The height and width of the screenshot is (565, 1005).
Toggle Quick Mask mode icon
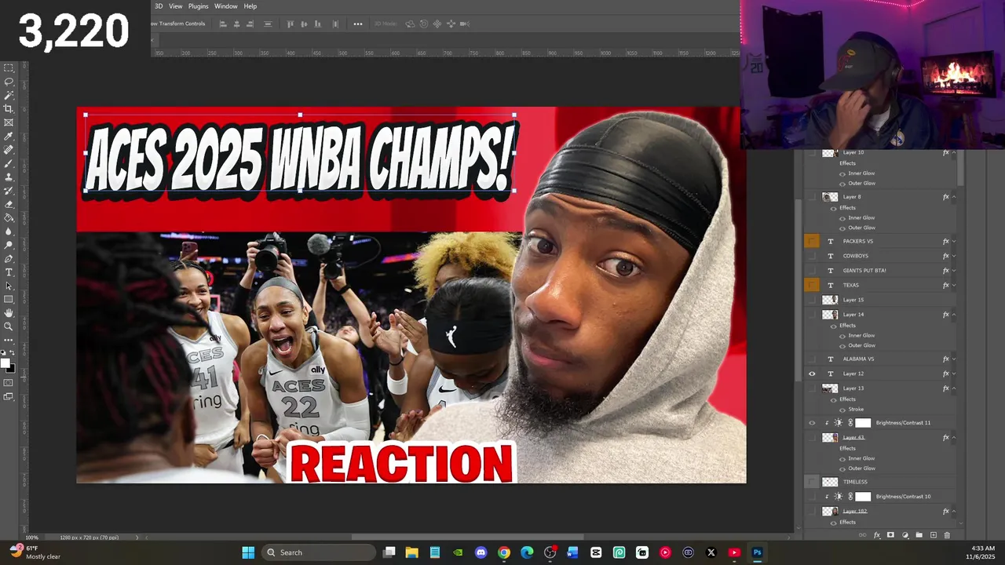click(x=9, y=383)
